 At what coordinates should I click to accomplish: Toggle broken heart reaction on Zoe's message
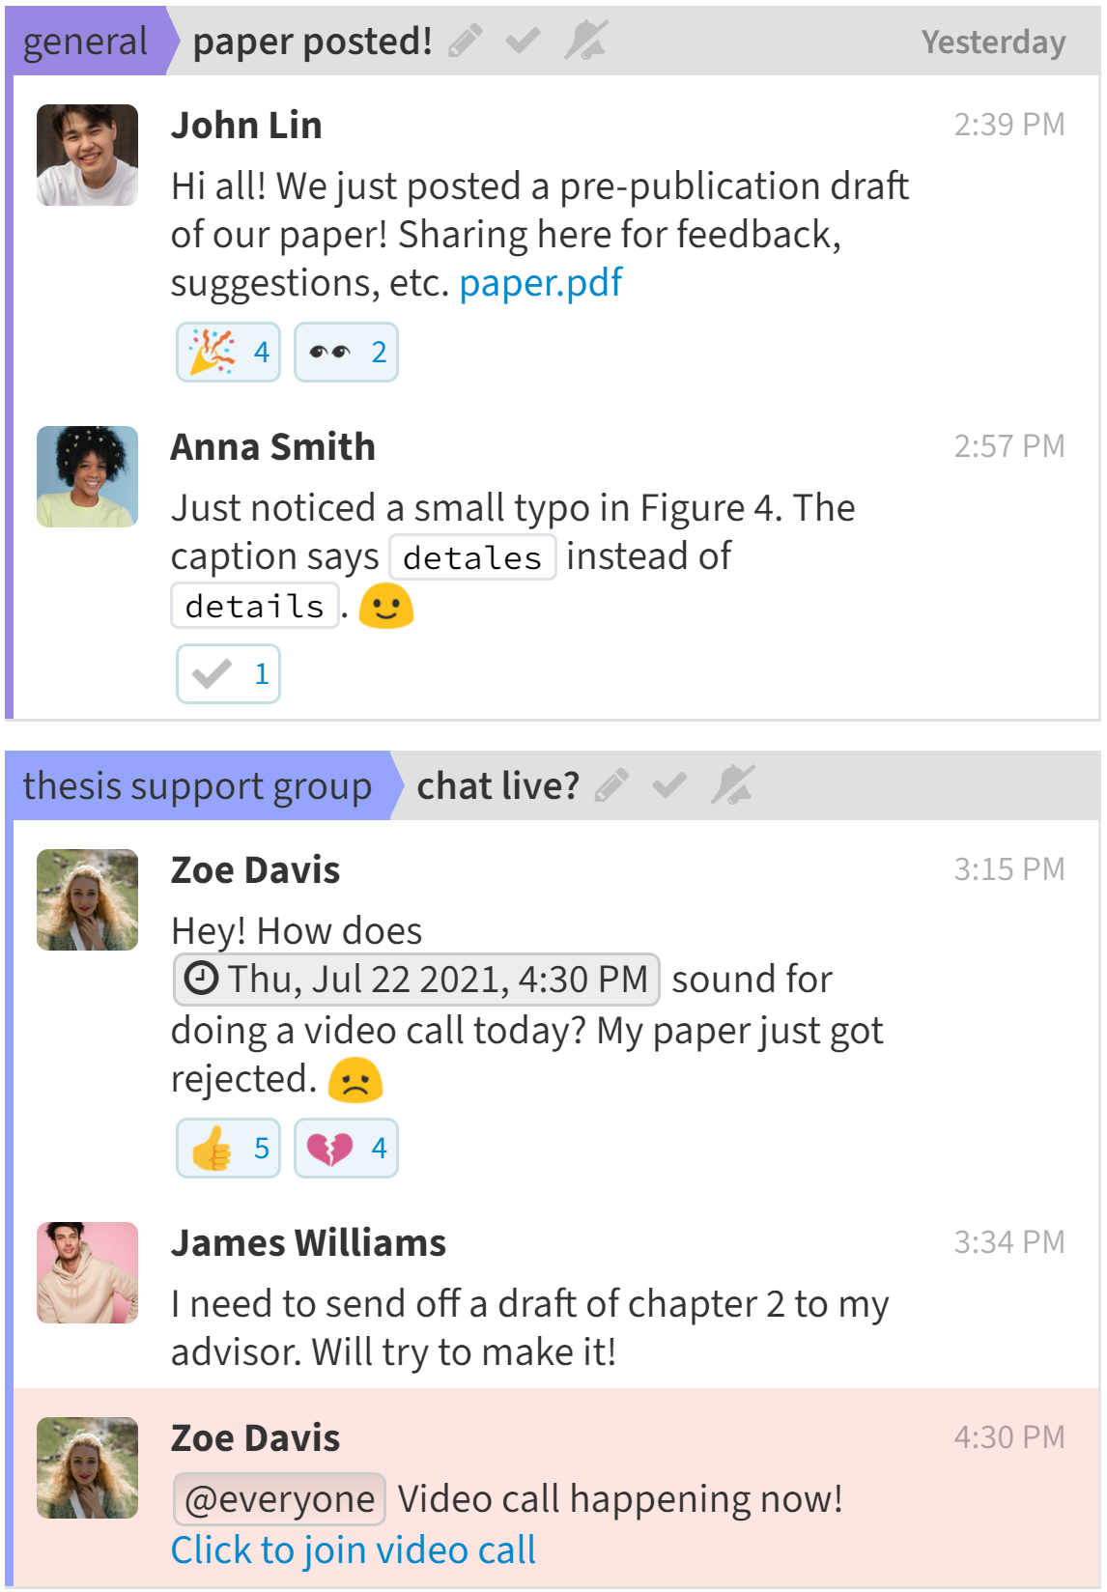(346, 1149)
